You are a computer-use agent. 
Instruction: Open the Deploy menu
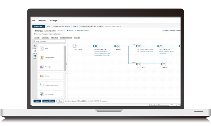tap(42, 21)
